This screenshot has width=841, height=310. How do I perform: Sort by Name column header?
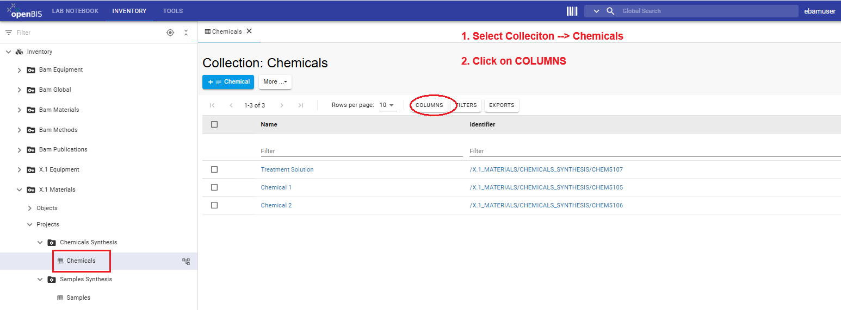(x=269, y=124)
